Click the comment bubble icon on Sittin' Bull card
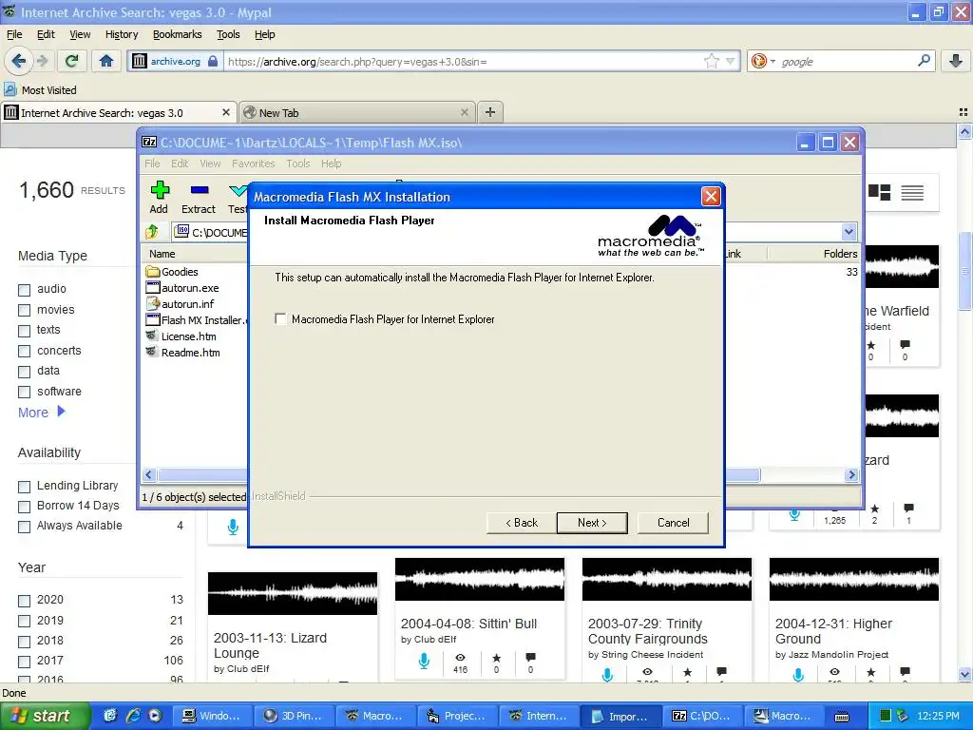Screen dimensions: 973x730 pos(530,658)
